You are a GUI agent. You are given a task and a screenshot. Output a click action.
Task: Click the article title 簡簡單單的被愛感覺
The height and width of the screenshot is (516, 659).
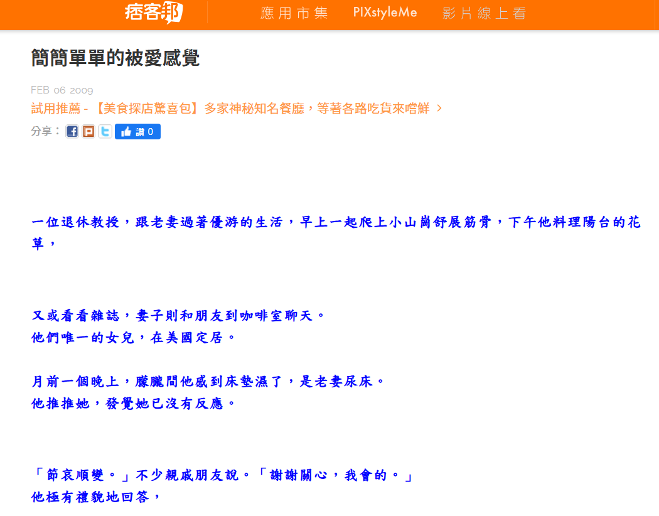(x=115, y=58)
